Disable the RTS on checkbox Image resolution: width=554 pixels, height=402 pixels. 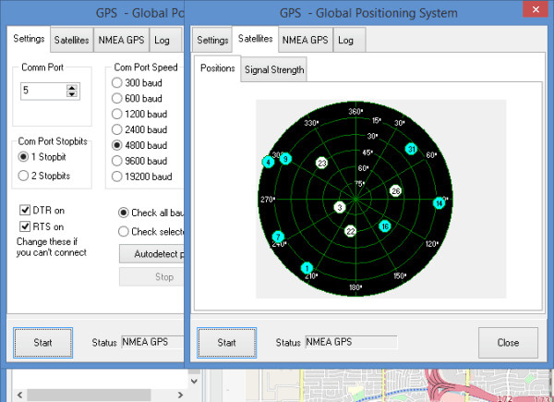tap(26, 225)
